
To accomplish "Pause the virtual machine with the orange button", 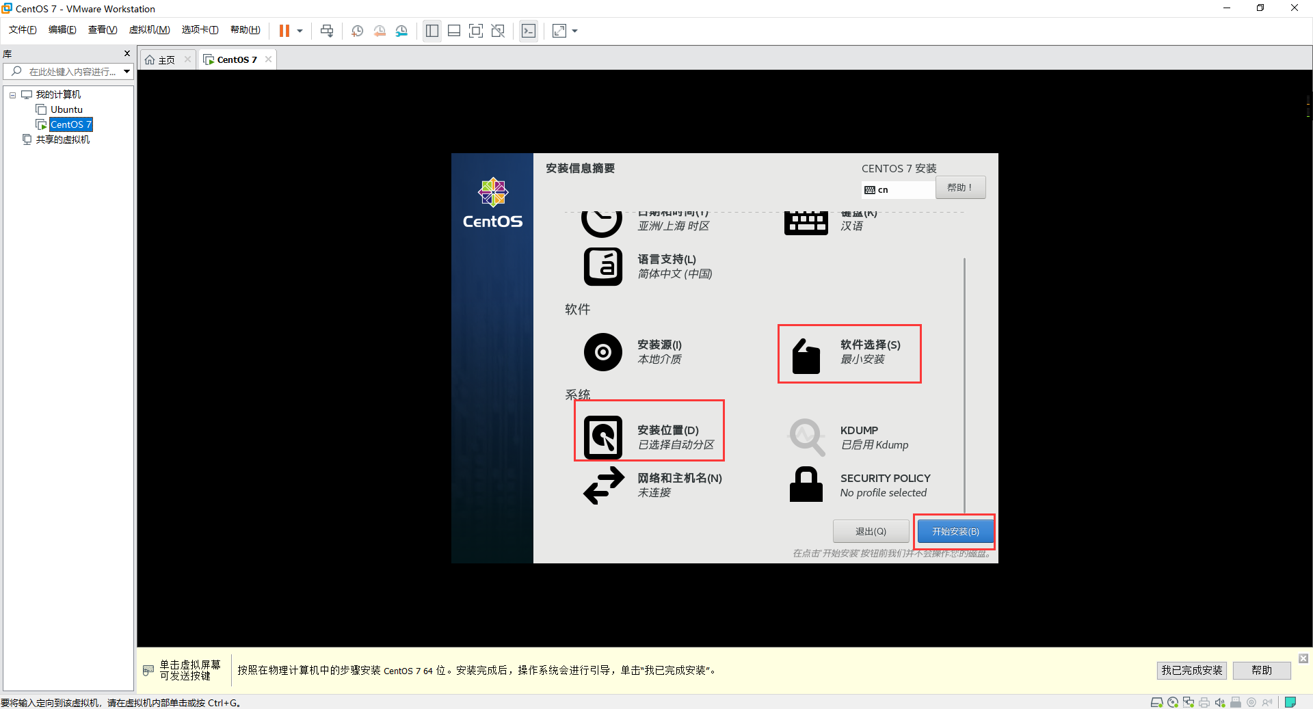I will coord(284,31).
